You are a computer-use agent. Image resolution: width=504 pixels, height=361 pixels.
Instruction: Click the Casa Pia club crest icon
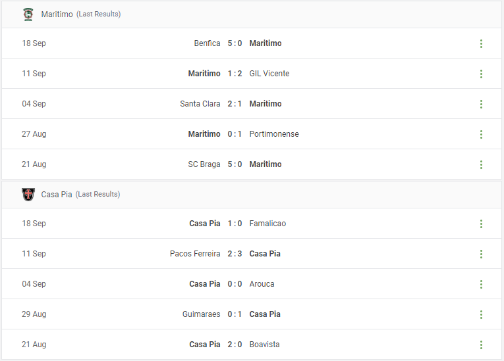[x=28, y=195]
